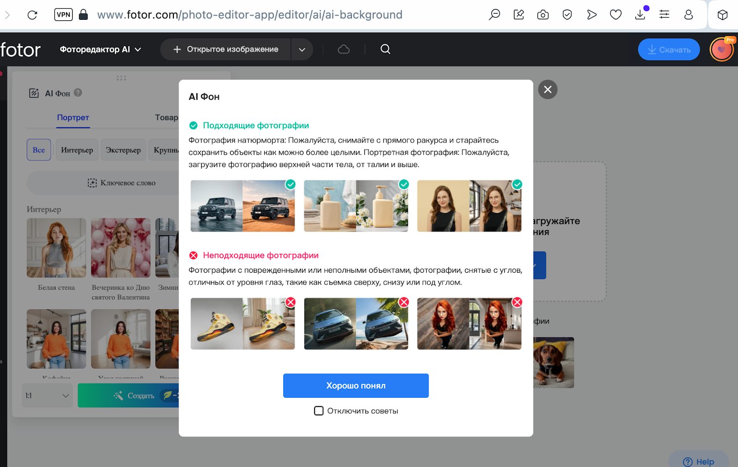Select the Интерьер category filter

click(x=77, y=150)
